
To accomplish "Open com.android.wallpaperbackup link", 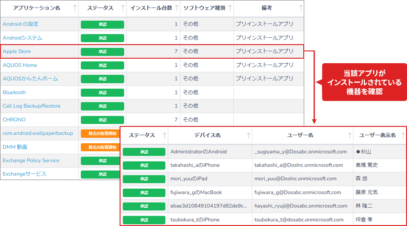I will [x=38, y=133].
